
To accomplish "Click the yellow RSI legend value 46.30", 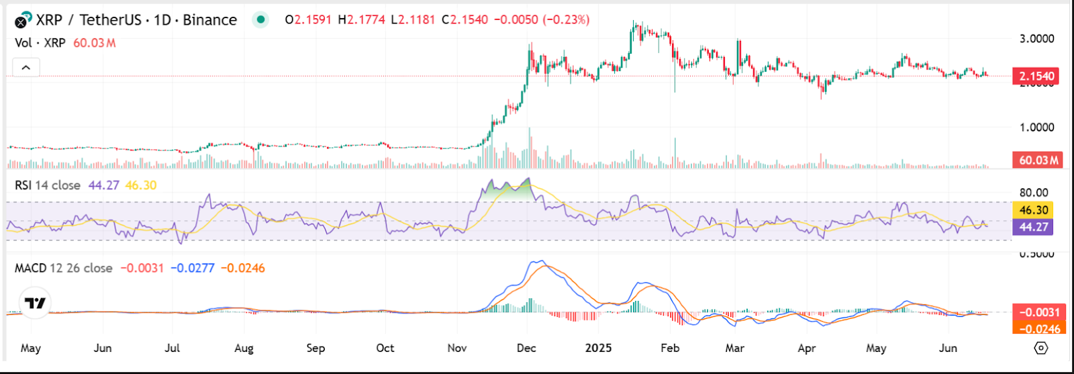I will [141, 185].
